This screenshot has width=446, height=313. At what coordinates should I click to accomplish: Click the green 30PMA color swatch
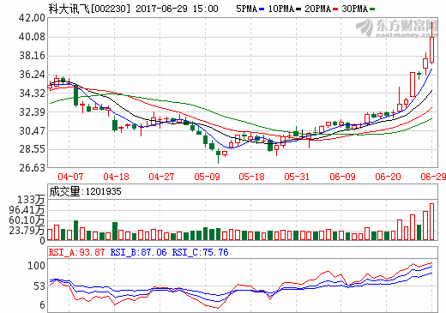[372, 9]
